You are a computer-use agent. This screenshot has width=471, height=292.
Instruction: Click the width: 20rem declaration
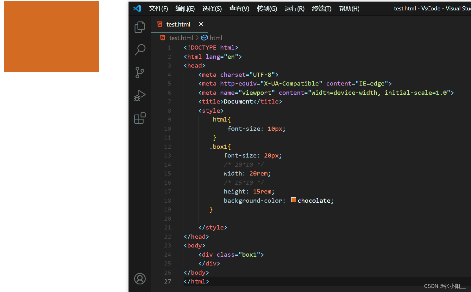pyautogui.click(x=247, y=173)
